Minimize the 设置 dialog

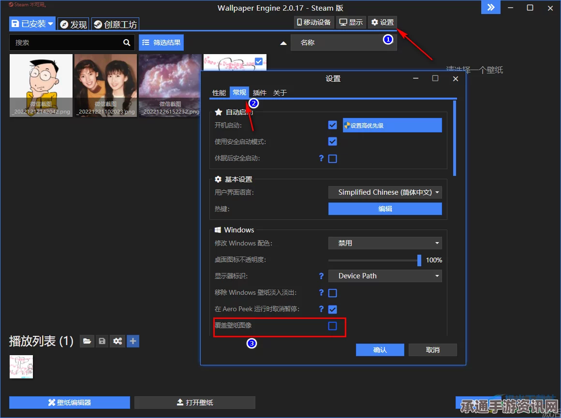pos(416,78)
